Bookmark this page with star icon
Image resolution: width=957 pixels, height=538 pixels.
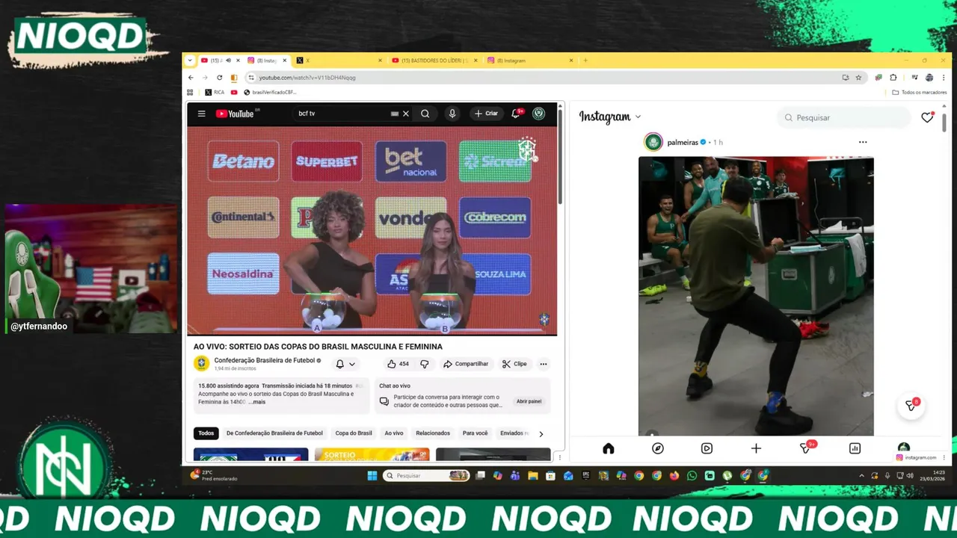point(858,78)
